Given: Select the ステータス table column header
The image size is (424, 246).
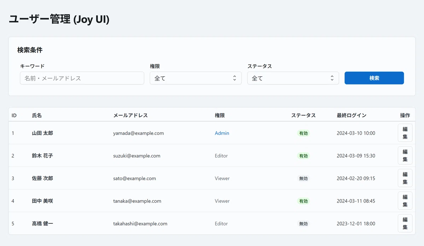Looking at the screenshot, I should click(x=303, y=115).
